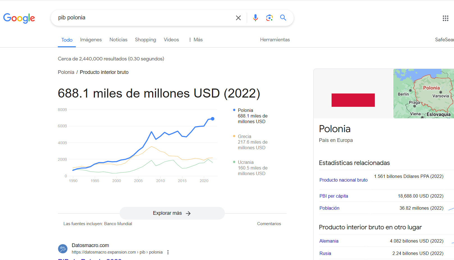Clear the search box with X icon

238,18
